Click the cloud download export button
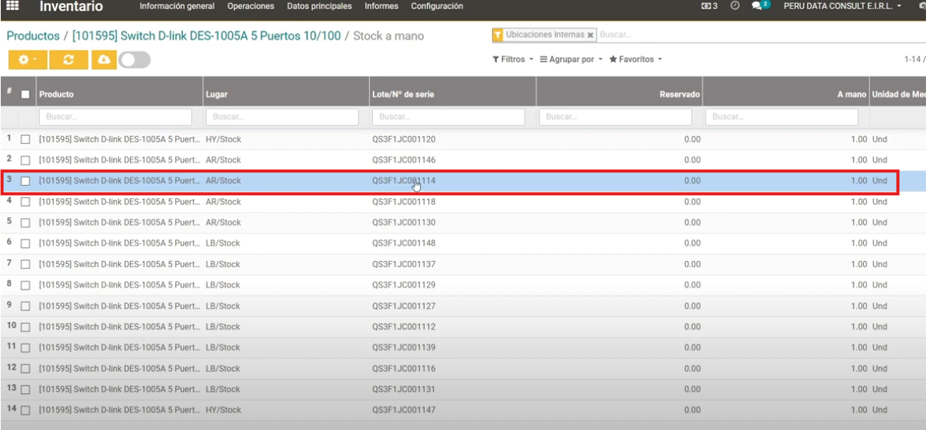 104,60
